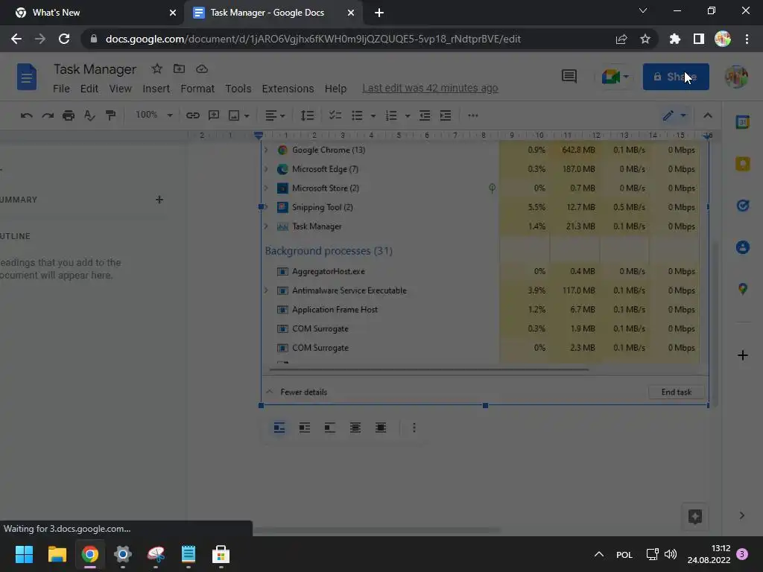
Task: Select the Paint format tool
Action: [110, 115]
